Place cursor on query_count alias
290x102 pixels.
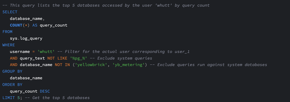54,25
